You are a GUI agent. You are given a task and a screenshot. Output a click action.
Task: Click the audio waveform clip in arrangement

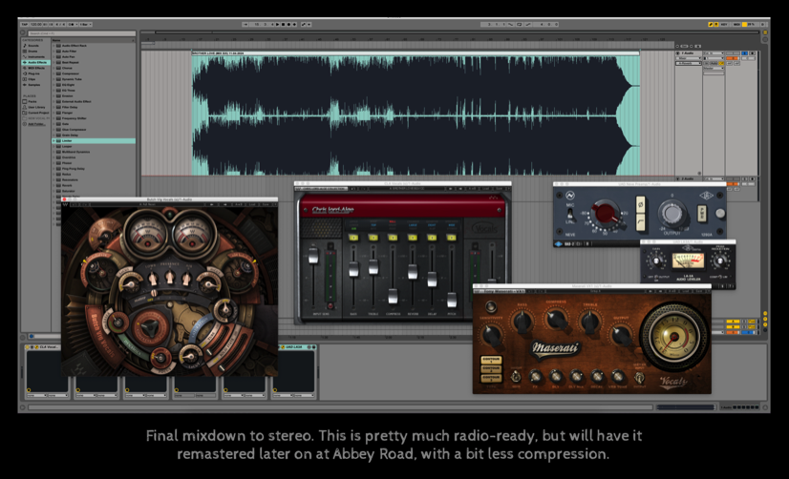point(416,115)
